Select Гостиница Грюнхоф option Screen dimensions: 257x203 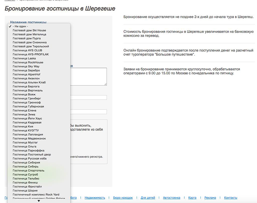(39, 102)
